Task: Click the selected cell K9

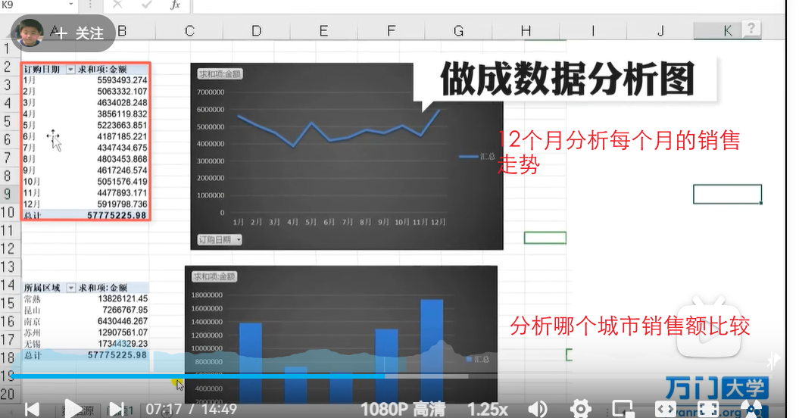Action: pos(727,194)
